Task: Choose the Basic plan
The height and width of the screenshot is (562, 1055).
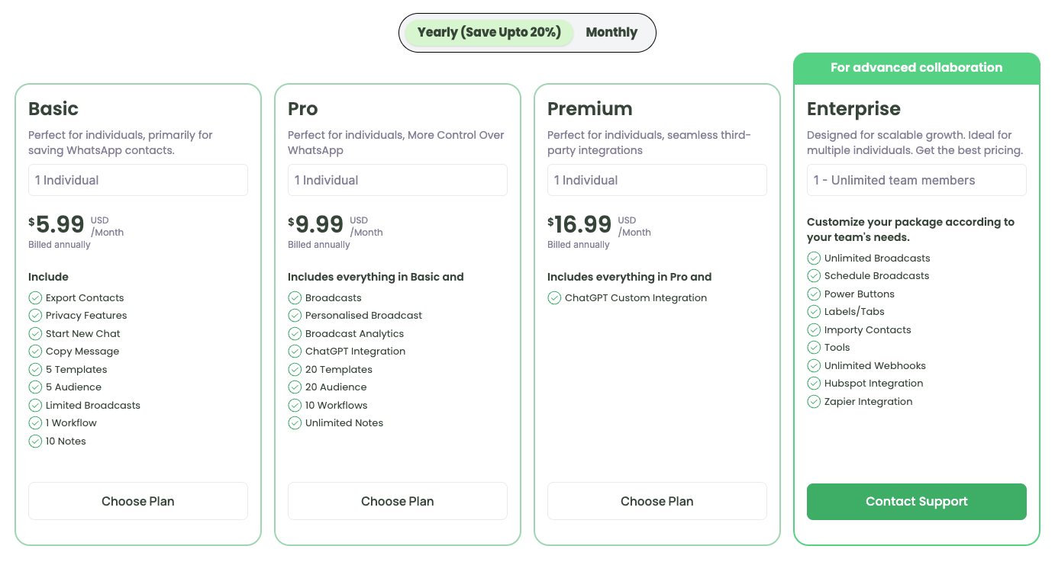Action: [x=138, y=501]
